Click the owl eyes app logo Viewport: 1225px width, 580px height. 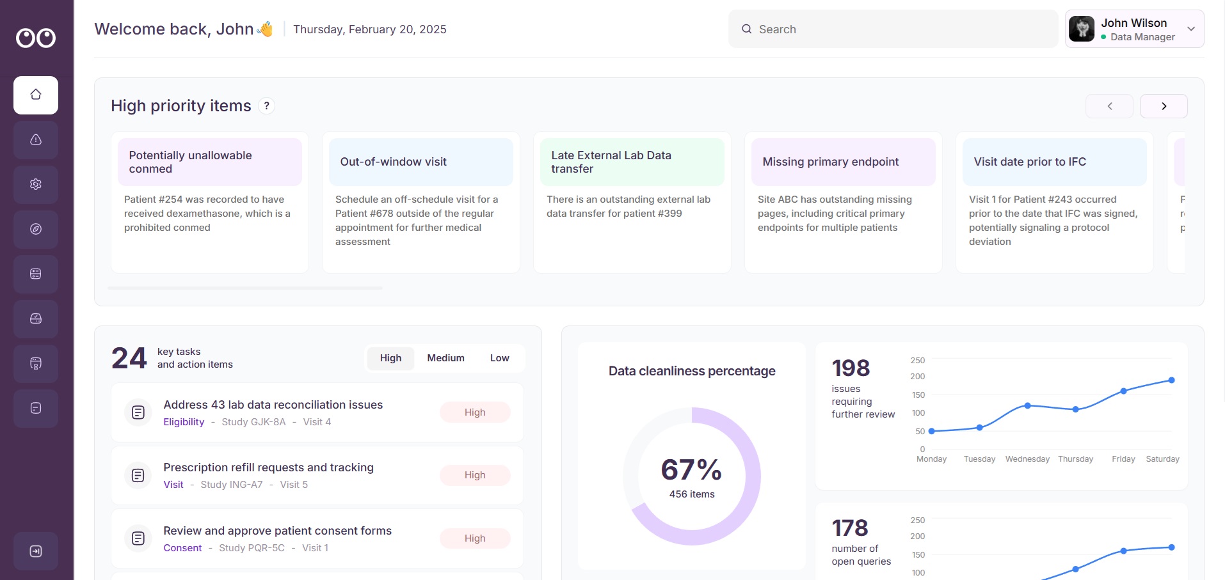pyautogui.click(x=36, y=38)
